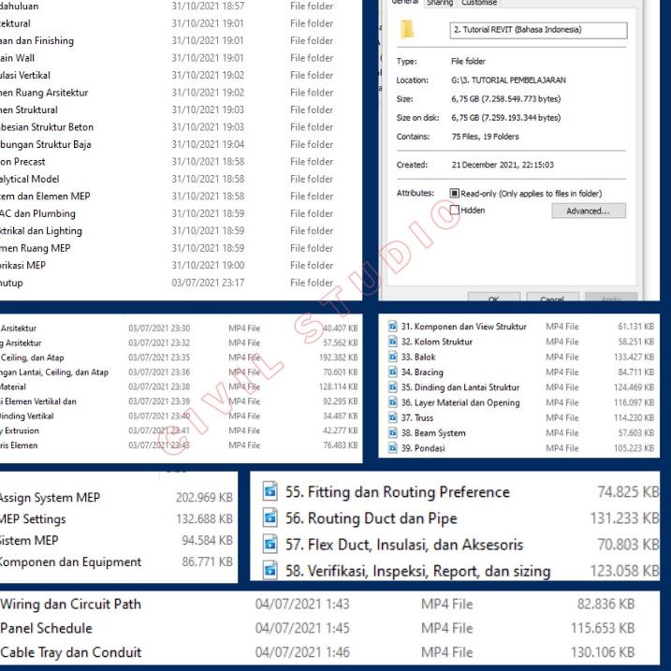
Task: Enable the Hidden attribute checkbox
Action: (x=455, y=211)
